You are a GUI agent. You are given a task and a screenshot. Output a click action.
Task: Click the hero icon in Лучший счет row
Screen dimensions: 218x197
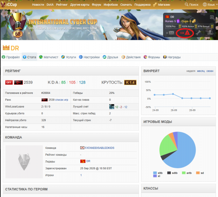tap(112, 107)
